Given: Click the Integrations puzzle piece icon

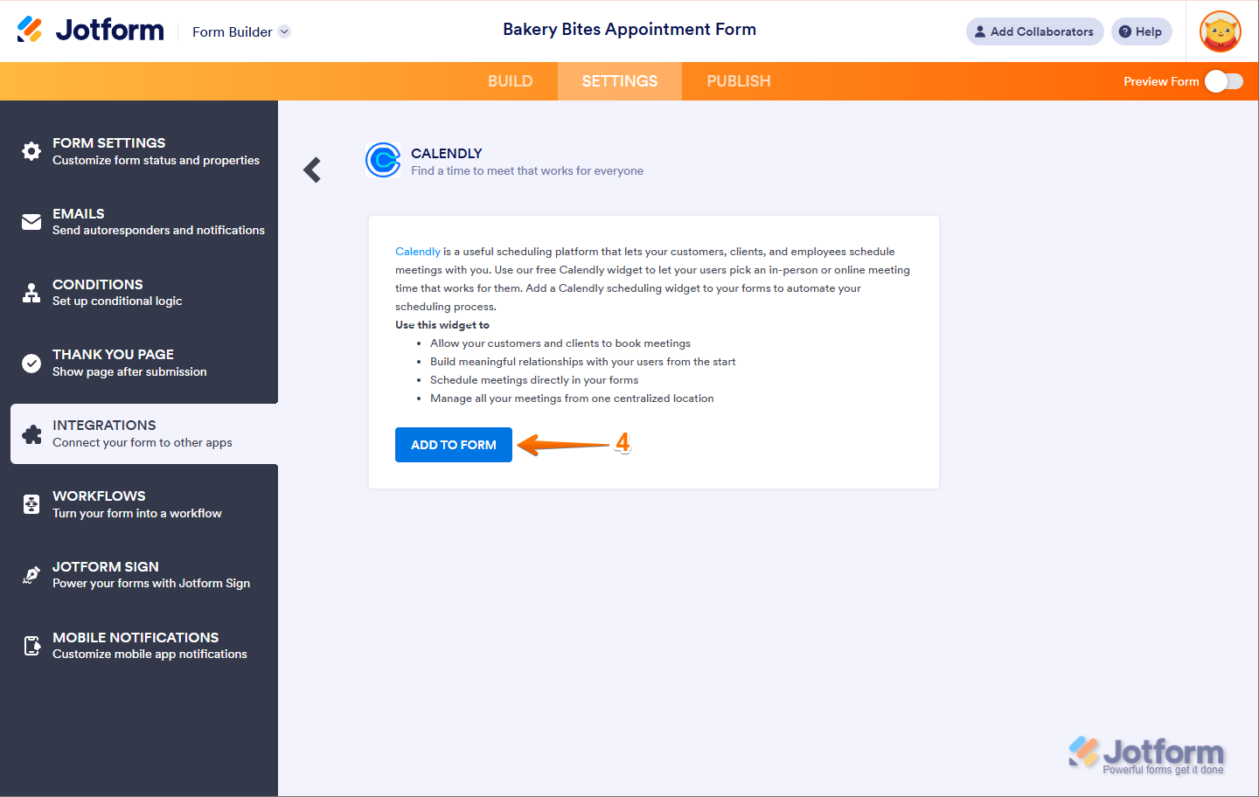Looking at the screenshot, I should (x=32, y=434).
